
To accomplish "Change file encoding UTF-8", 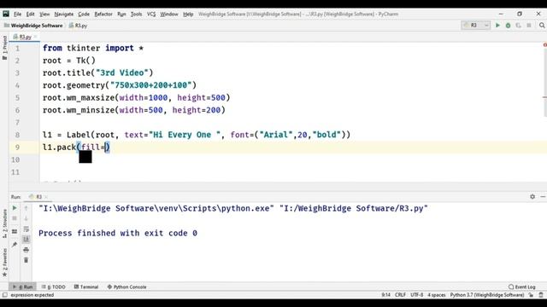I will (x=416, y=295).
